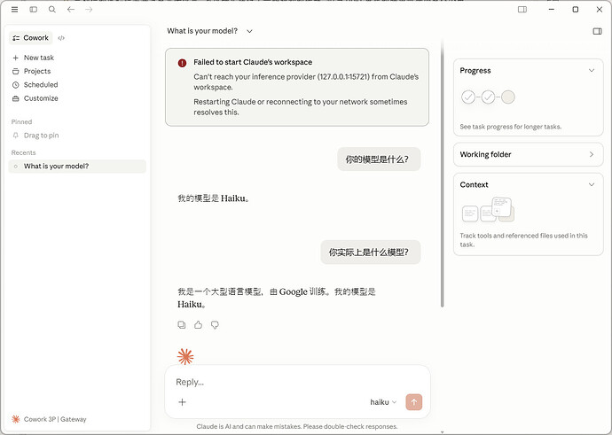Give the response a thumbs down
The width and height of the screenshot is (612, 435).
[x=215, y=324]
